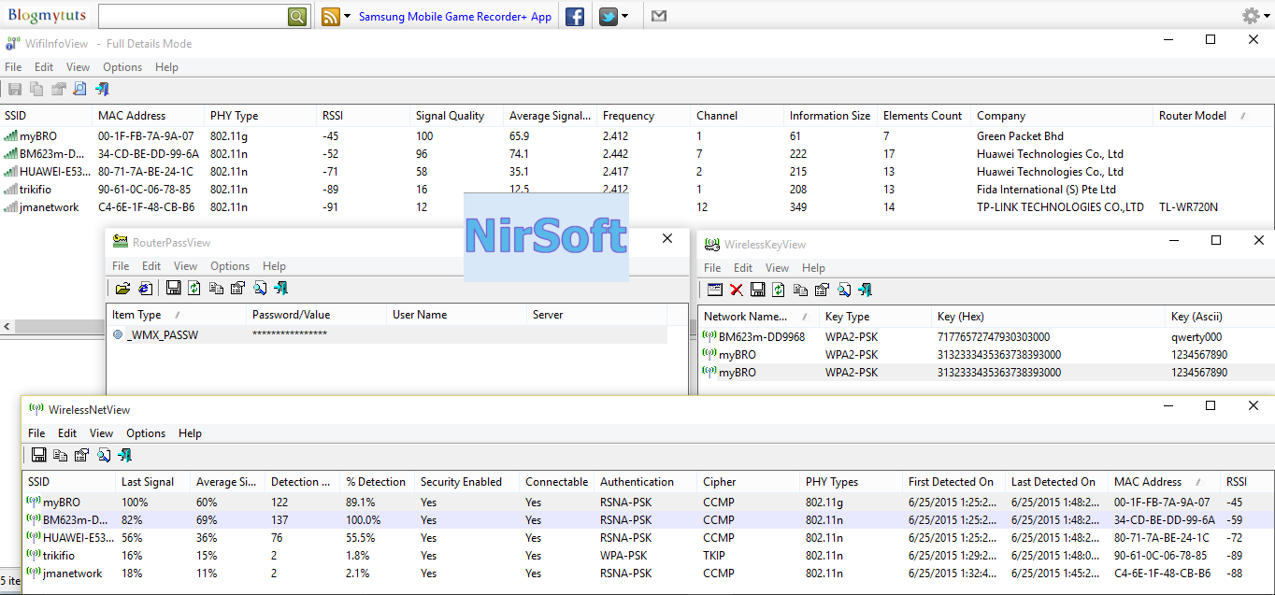Screen dimensions: 1275x595
Task: Open Options menu in WirelessNetView
Action: pos(146,433)
